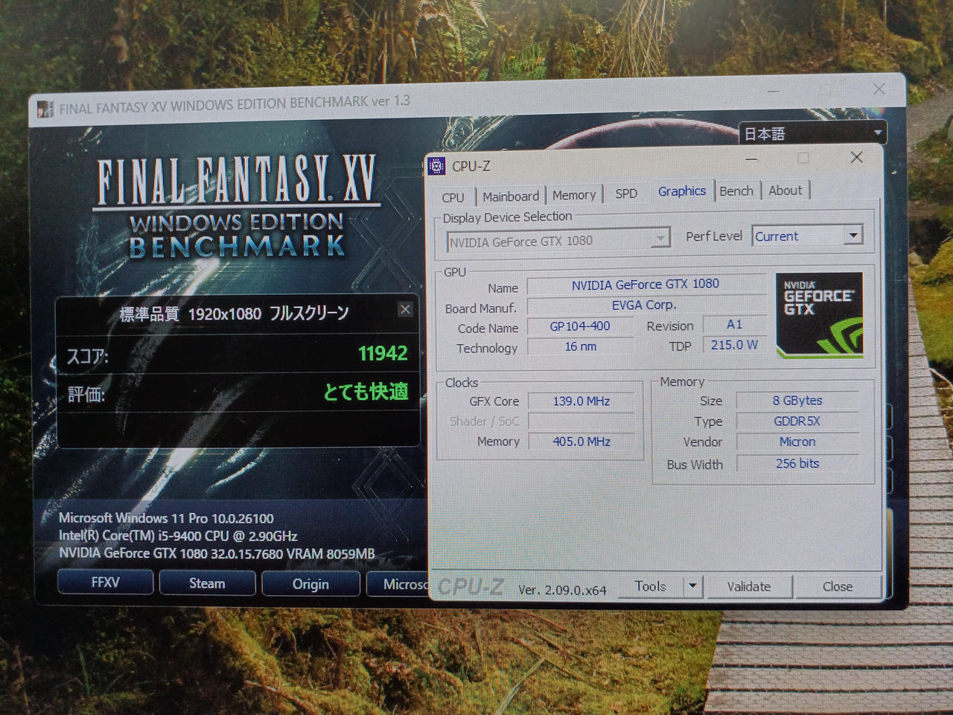The image size is (953, 715).
Task: Expand the Perf Level Current dropdown
Action: (853, 235)
